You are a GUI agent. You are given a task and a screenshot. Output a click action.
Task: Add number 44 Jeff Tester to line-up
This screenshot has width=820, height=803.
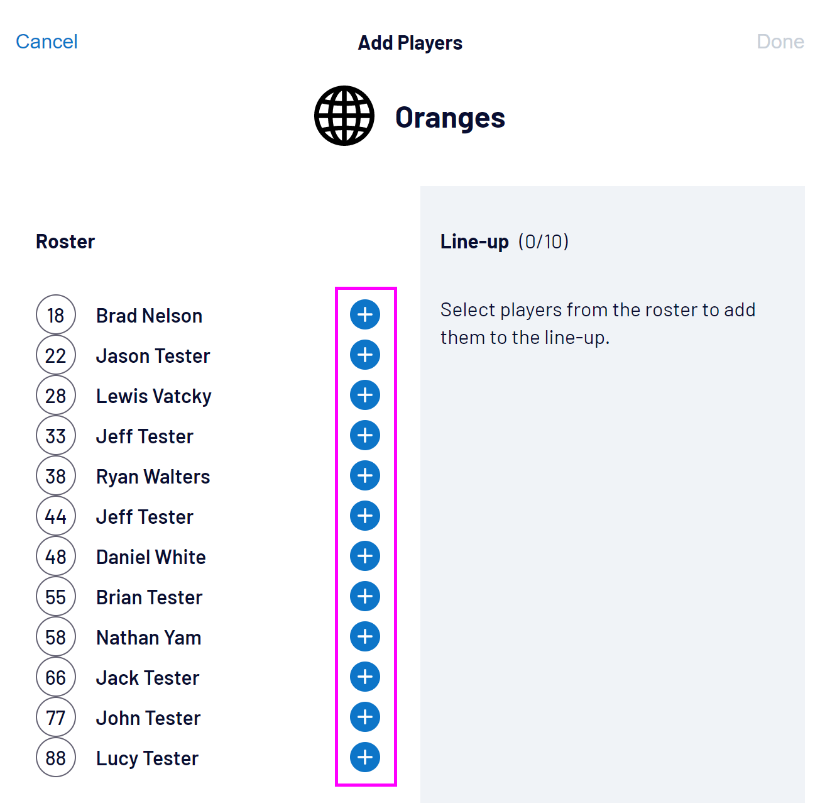click(365, 516)
